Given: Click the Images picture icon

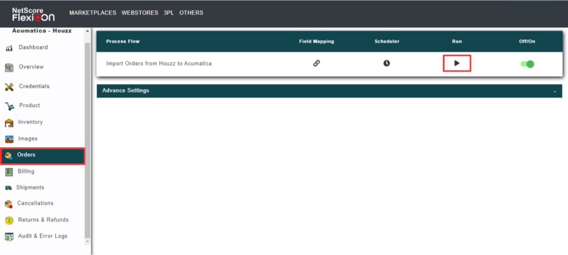Looking at the screenshot, I should (x=9, y=139).
